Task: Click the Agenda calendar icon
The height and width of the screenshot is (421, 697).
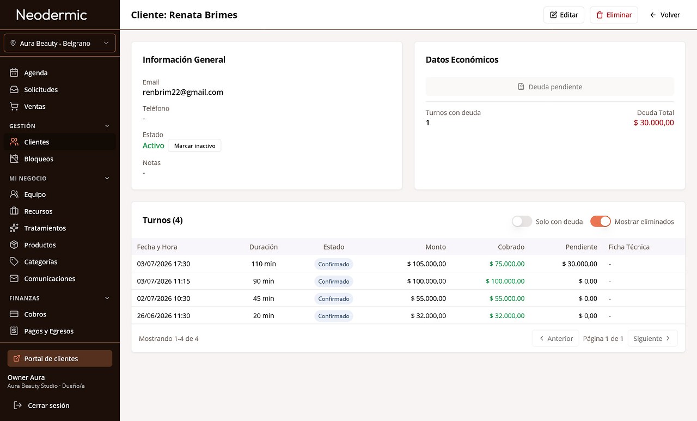Action: (x=14, y=73)
